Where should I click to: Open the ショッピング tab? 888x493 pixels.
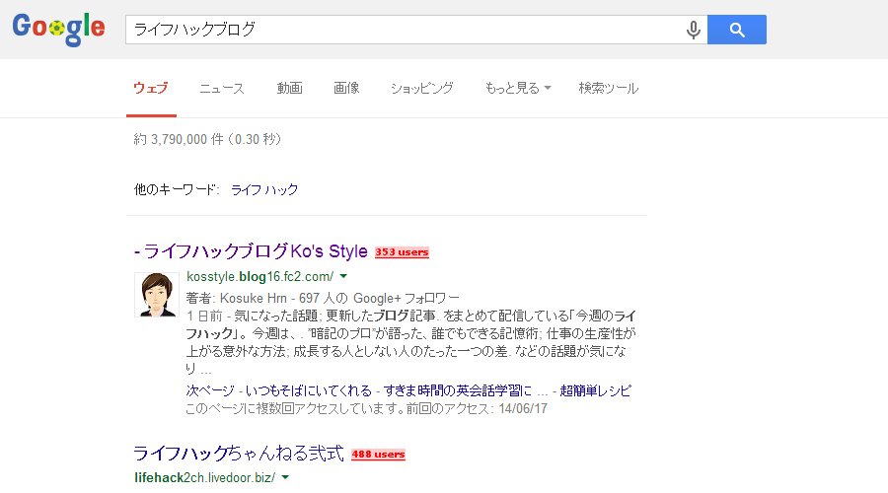[x=422, y=89]
